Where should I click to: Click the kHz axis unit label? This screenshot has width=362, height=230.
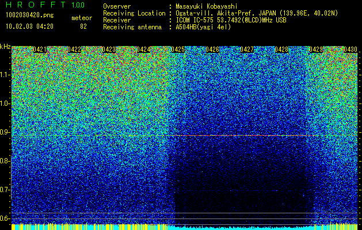(5, 47)
